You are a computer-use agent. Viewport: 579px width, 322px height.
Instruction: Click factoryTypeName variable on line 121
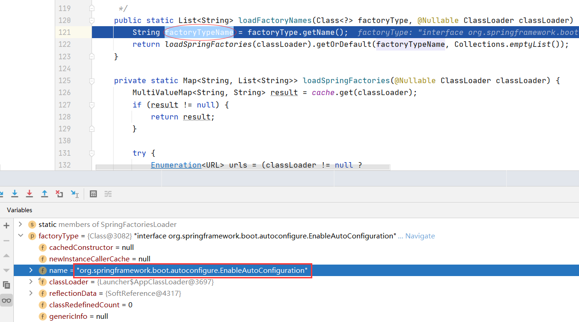(199, 32)
